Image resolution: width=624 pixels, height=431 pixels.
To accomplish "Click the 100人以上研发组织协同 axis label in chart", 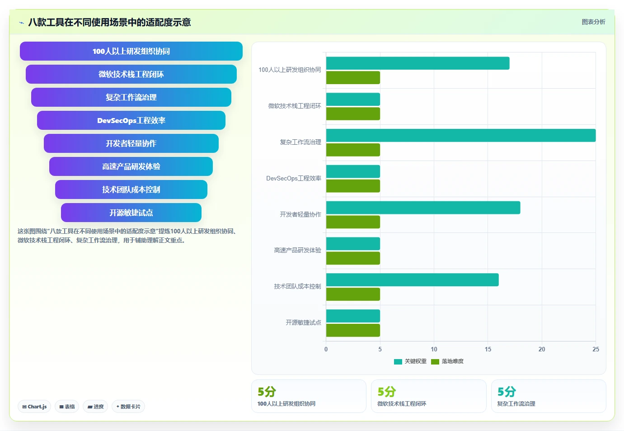I will (290, 70).
